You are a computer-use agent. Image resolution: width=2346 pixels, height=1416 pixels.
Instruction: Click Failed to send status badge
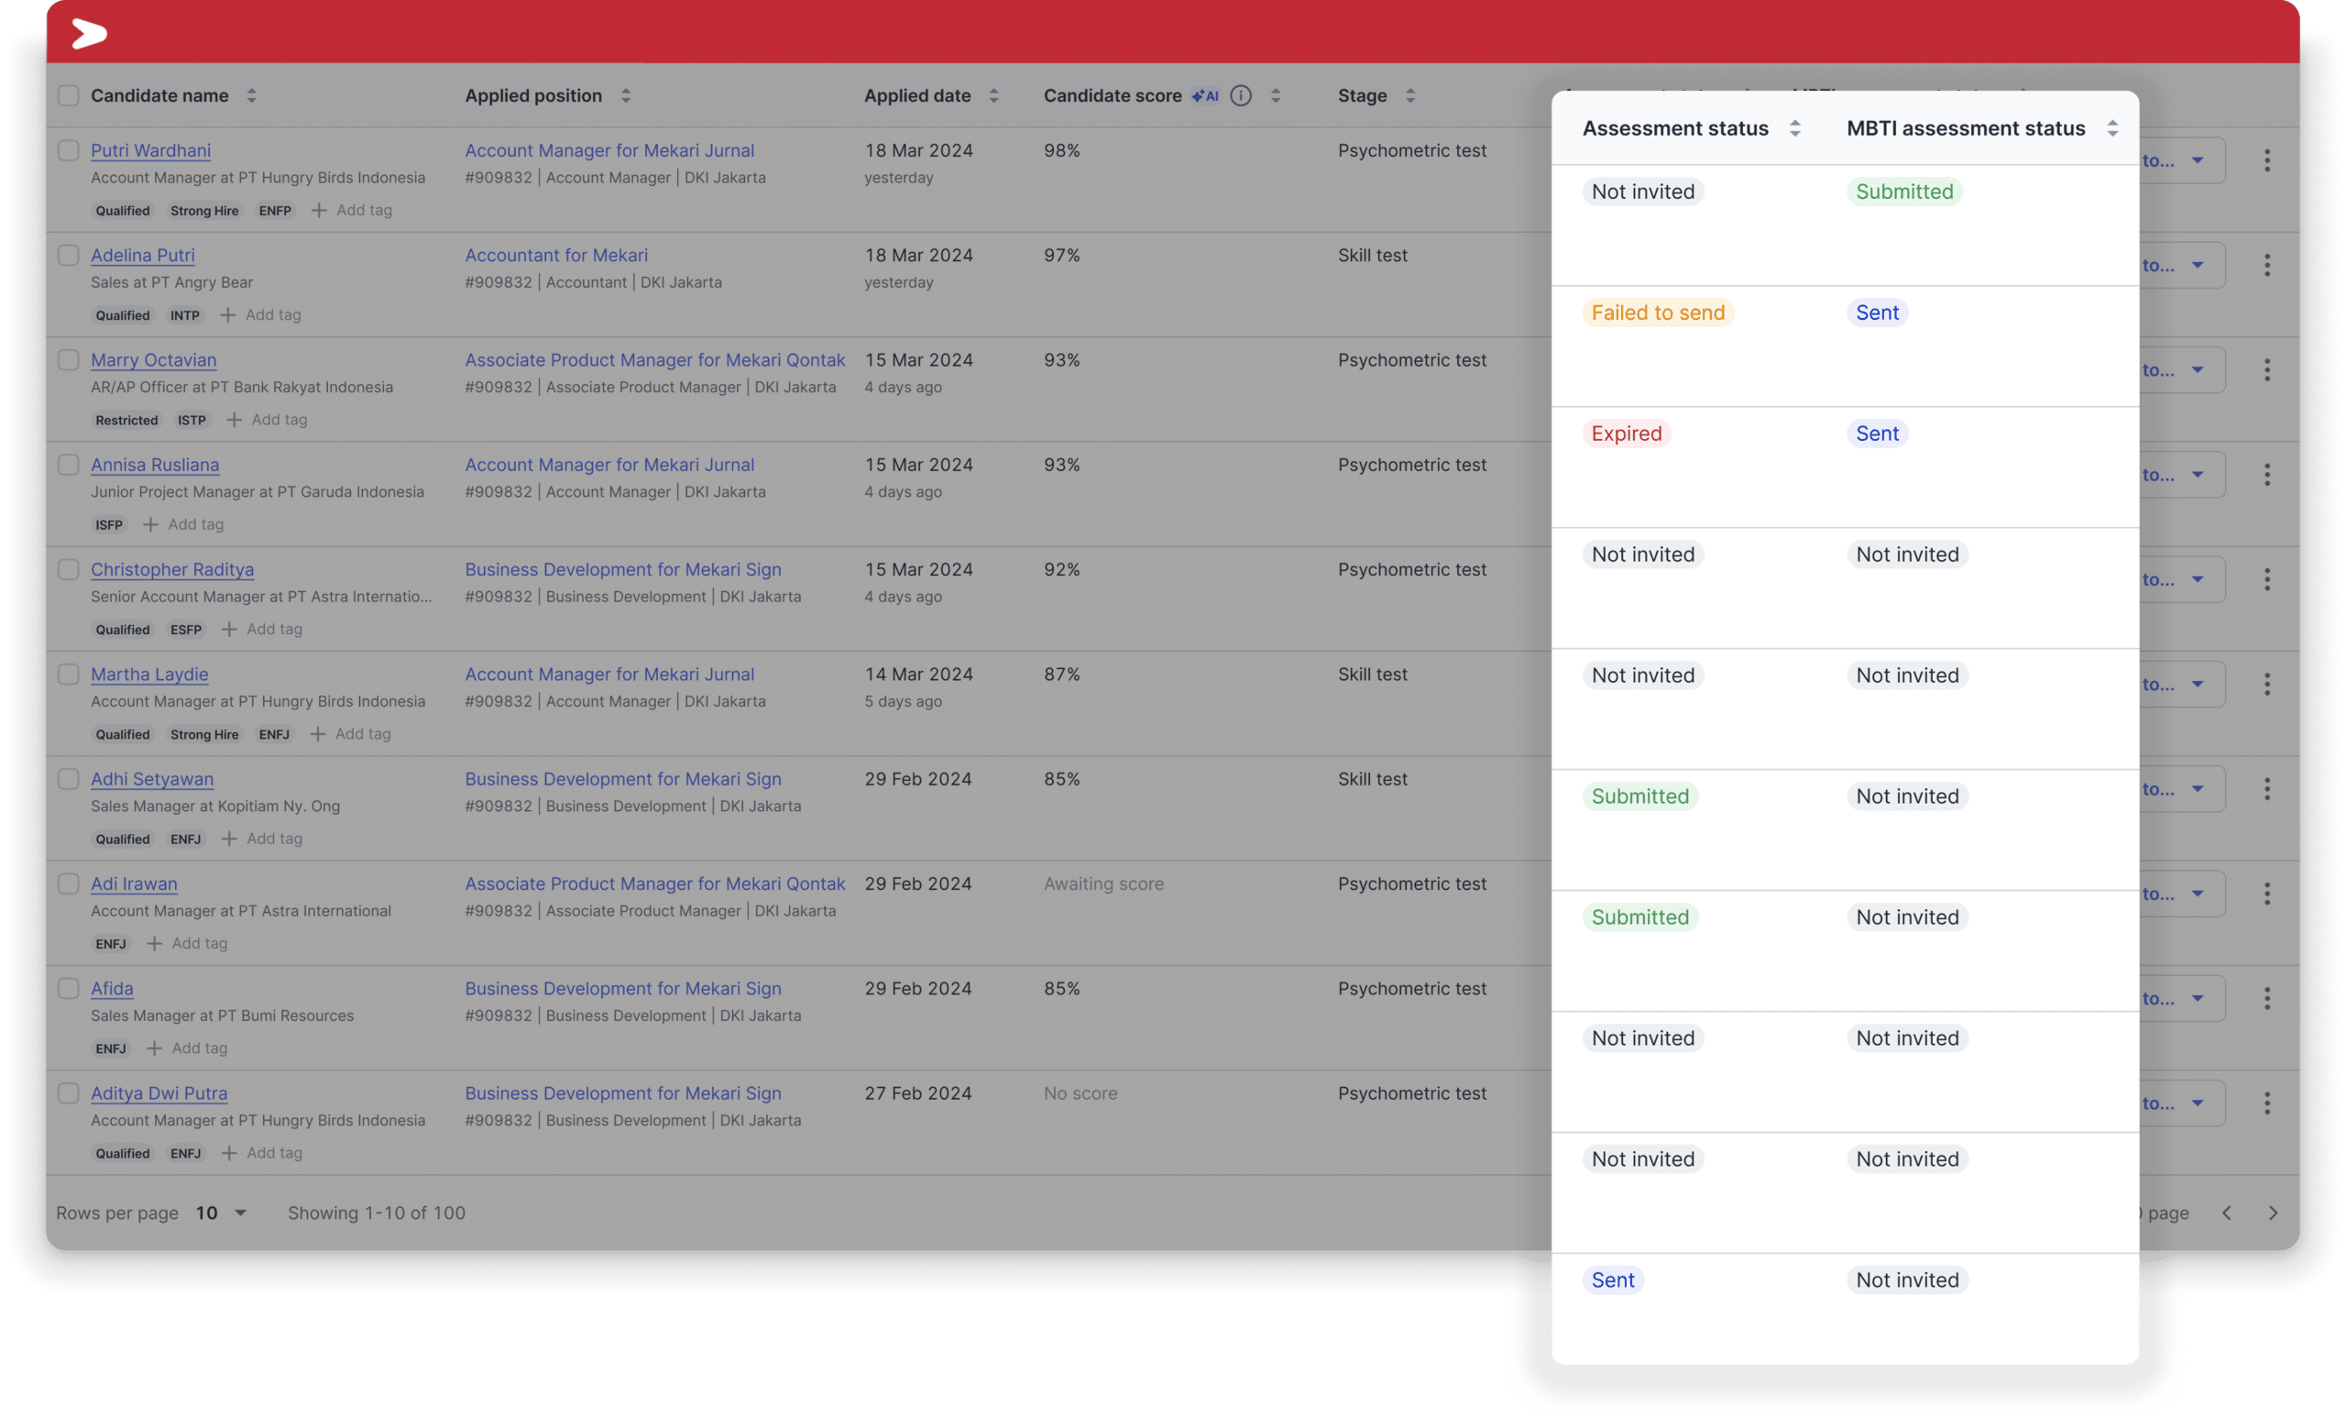(x=1658, y=313)
